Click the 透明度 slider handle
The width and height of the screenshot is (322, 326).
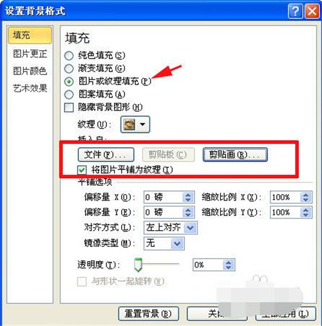[138, 265]
